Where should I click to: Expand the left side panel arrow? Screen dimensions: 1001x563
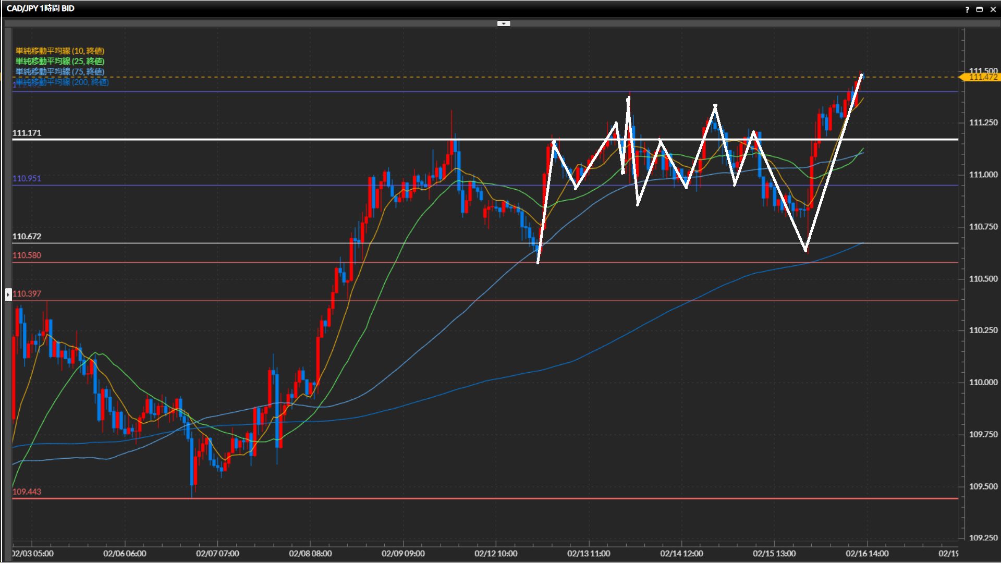[x=8, y=295]
